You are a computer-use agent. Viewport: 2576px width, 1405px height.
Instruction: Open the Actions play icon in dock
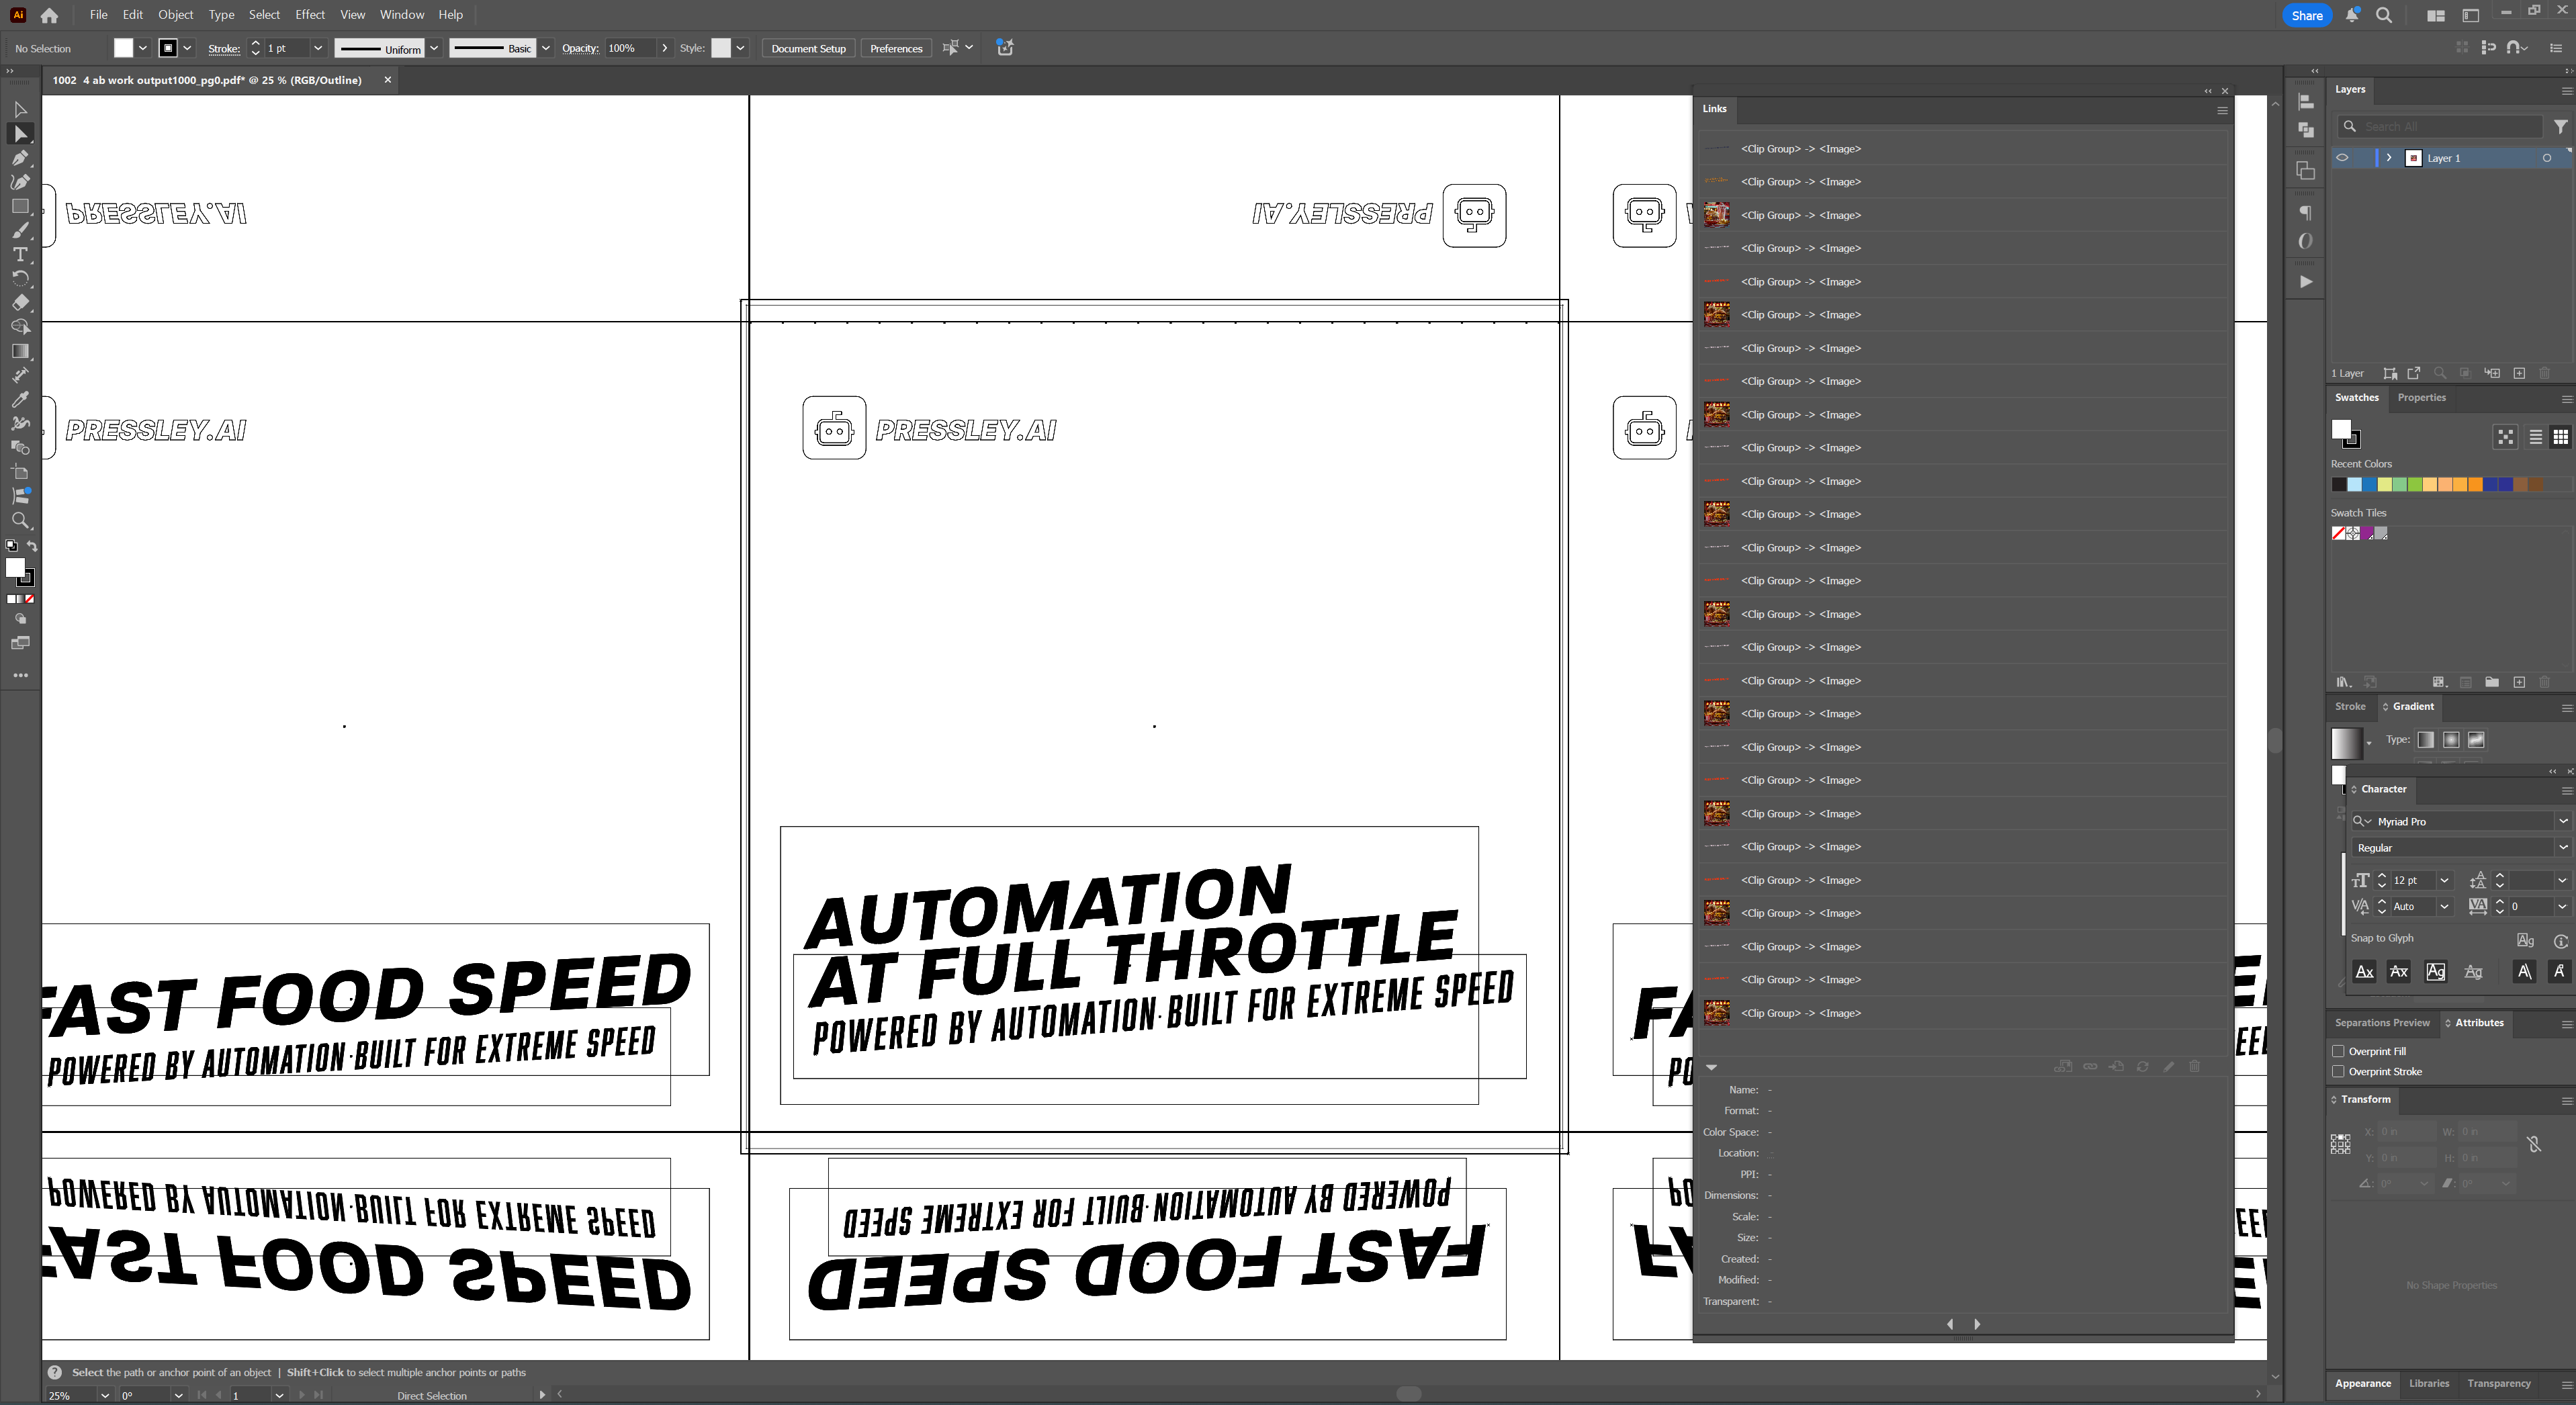coord(2305,282)
